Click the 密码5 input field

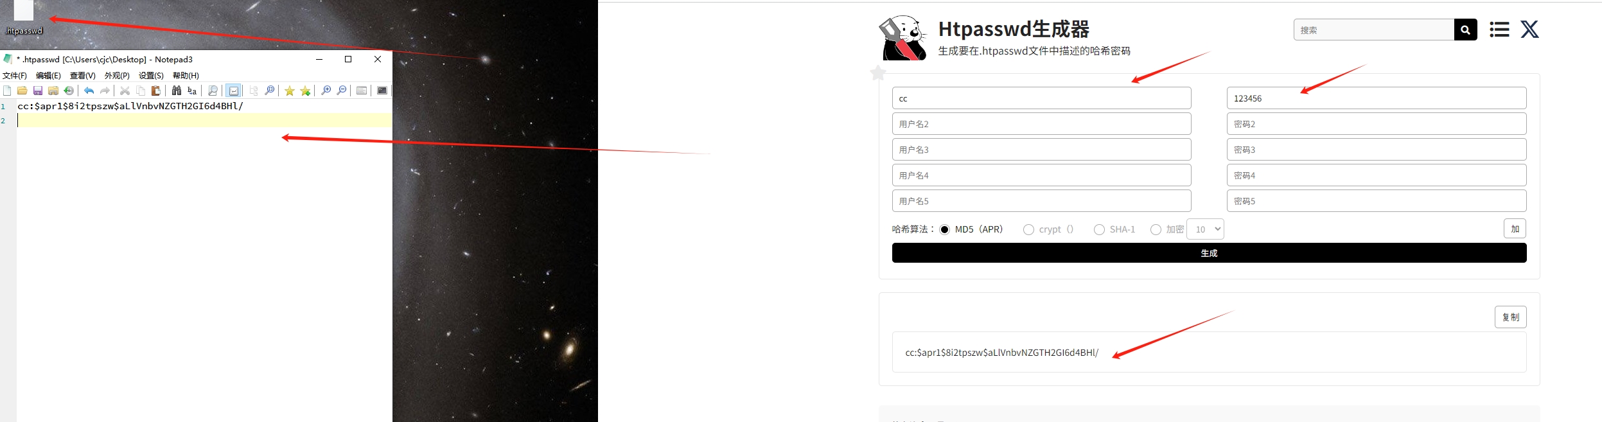pos(1377,201)
